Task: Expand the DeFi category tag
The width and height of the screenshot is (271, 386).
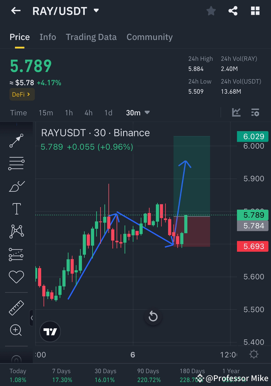Action: point(22,94)
